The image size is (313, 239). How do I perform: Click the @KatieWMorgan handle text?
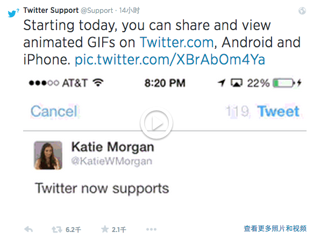coord(112,161)
